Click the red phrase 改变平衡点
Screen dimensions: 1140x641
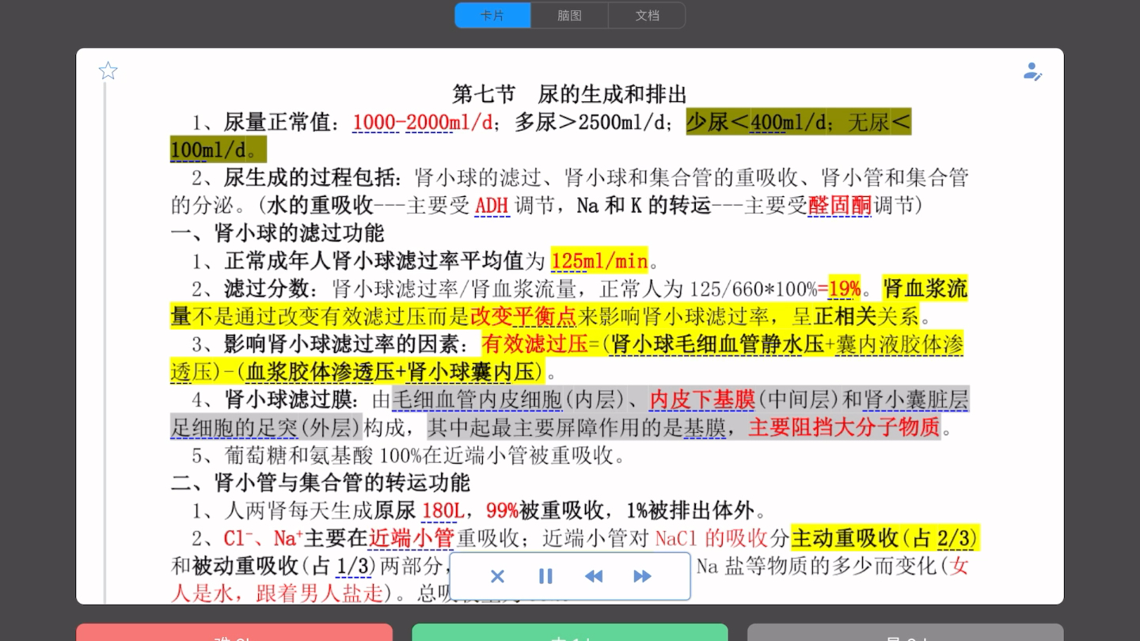523,317
